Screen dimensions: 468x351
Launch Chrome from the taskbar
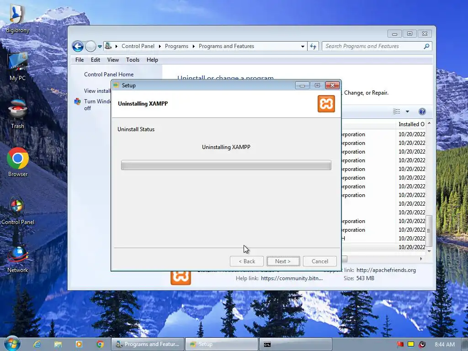(x=100, y=344)
